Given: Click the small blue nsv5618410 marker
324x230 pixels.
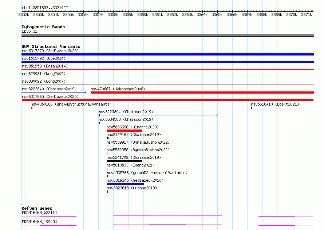Looking at the screenshot, I should click(252, 108).
